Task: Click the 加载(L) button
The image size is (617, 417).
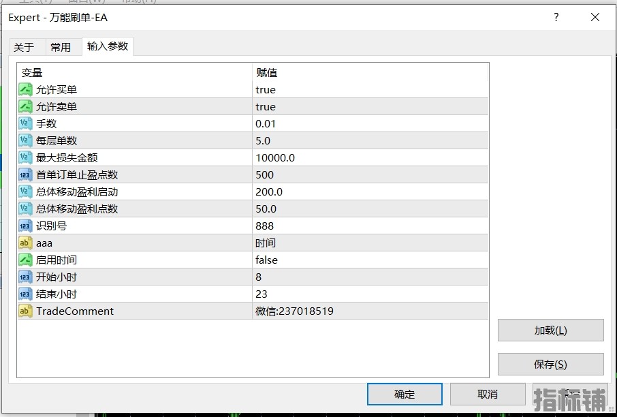Action: (550, 330)
